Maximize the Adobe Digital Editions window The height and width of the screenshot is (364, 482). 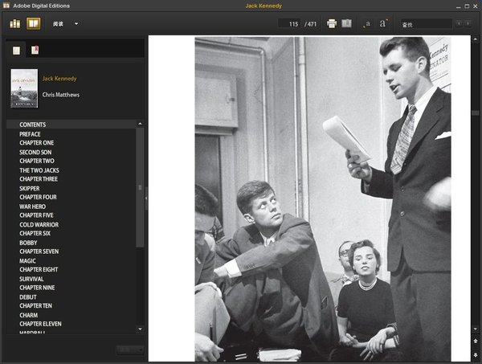(x=467, y=6)
